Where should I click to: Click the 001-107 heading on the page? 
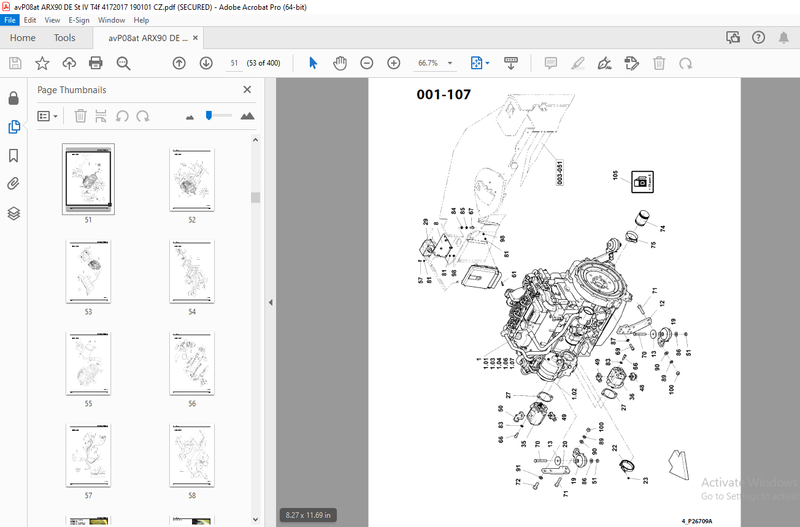point(444,94)
